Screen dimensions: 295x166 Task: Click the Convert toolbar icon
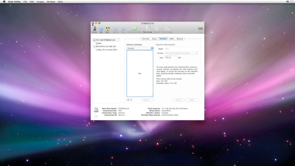157,29
